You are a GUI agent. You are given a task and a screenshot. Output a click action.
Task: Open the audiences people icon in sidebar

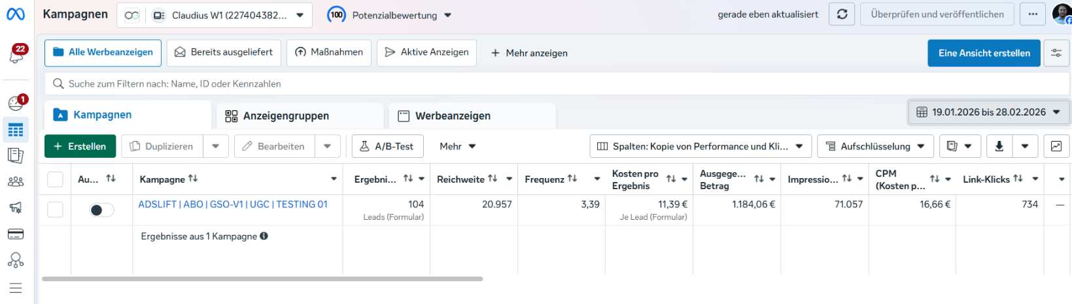click(x=16, y=182)
